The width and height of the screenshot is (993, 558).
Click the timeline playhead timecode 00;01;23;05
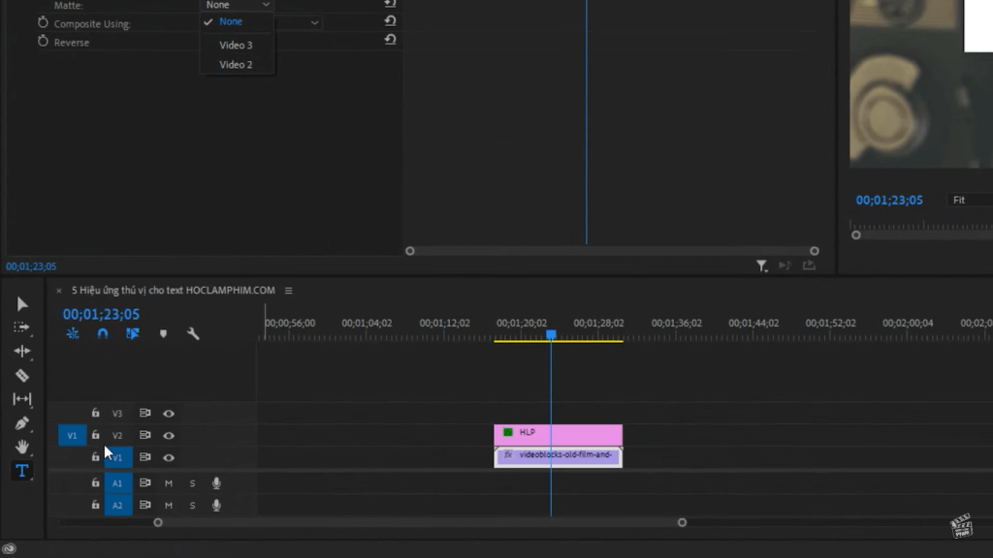pyautogui.click(x=101, y=314)
